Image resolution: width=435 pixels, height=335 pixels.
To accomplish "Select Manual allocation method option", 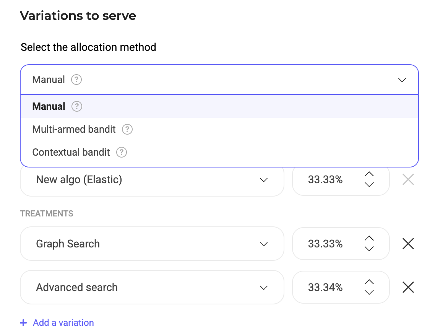I will coord(49,106).
